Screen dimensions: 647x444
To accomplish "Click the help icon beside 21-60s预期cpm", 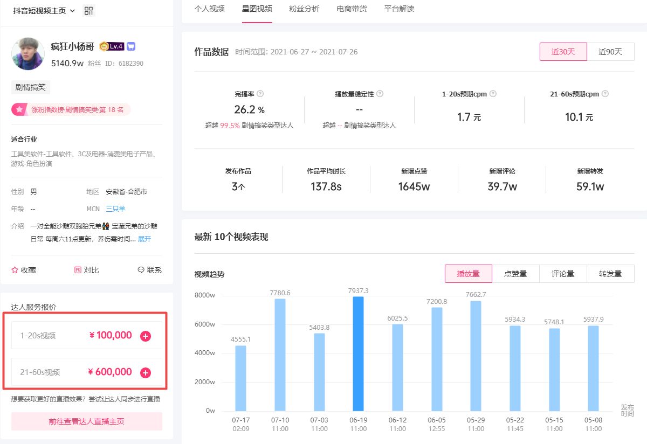I will [605, 94].
